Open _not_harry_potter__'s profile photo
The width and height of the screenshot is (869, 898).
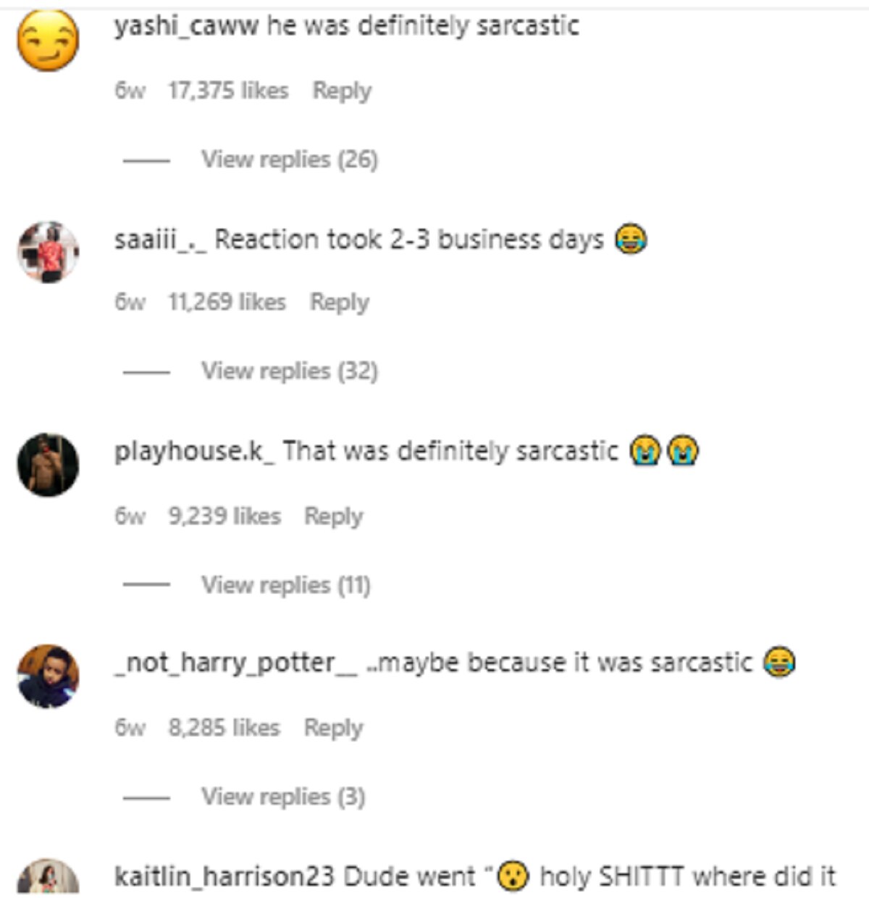pos(48,676)
